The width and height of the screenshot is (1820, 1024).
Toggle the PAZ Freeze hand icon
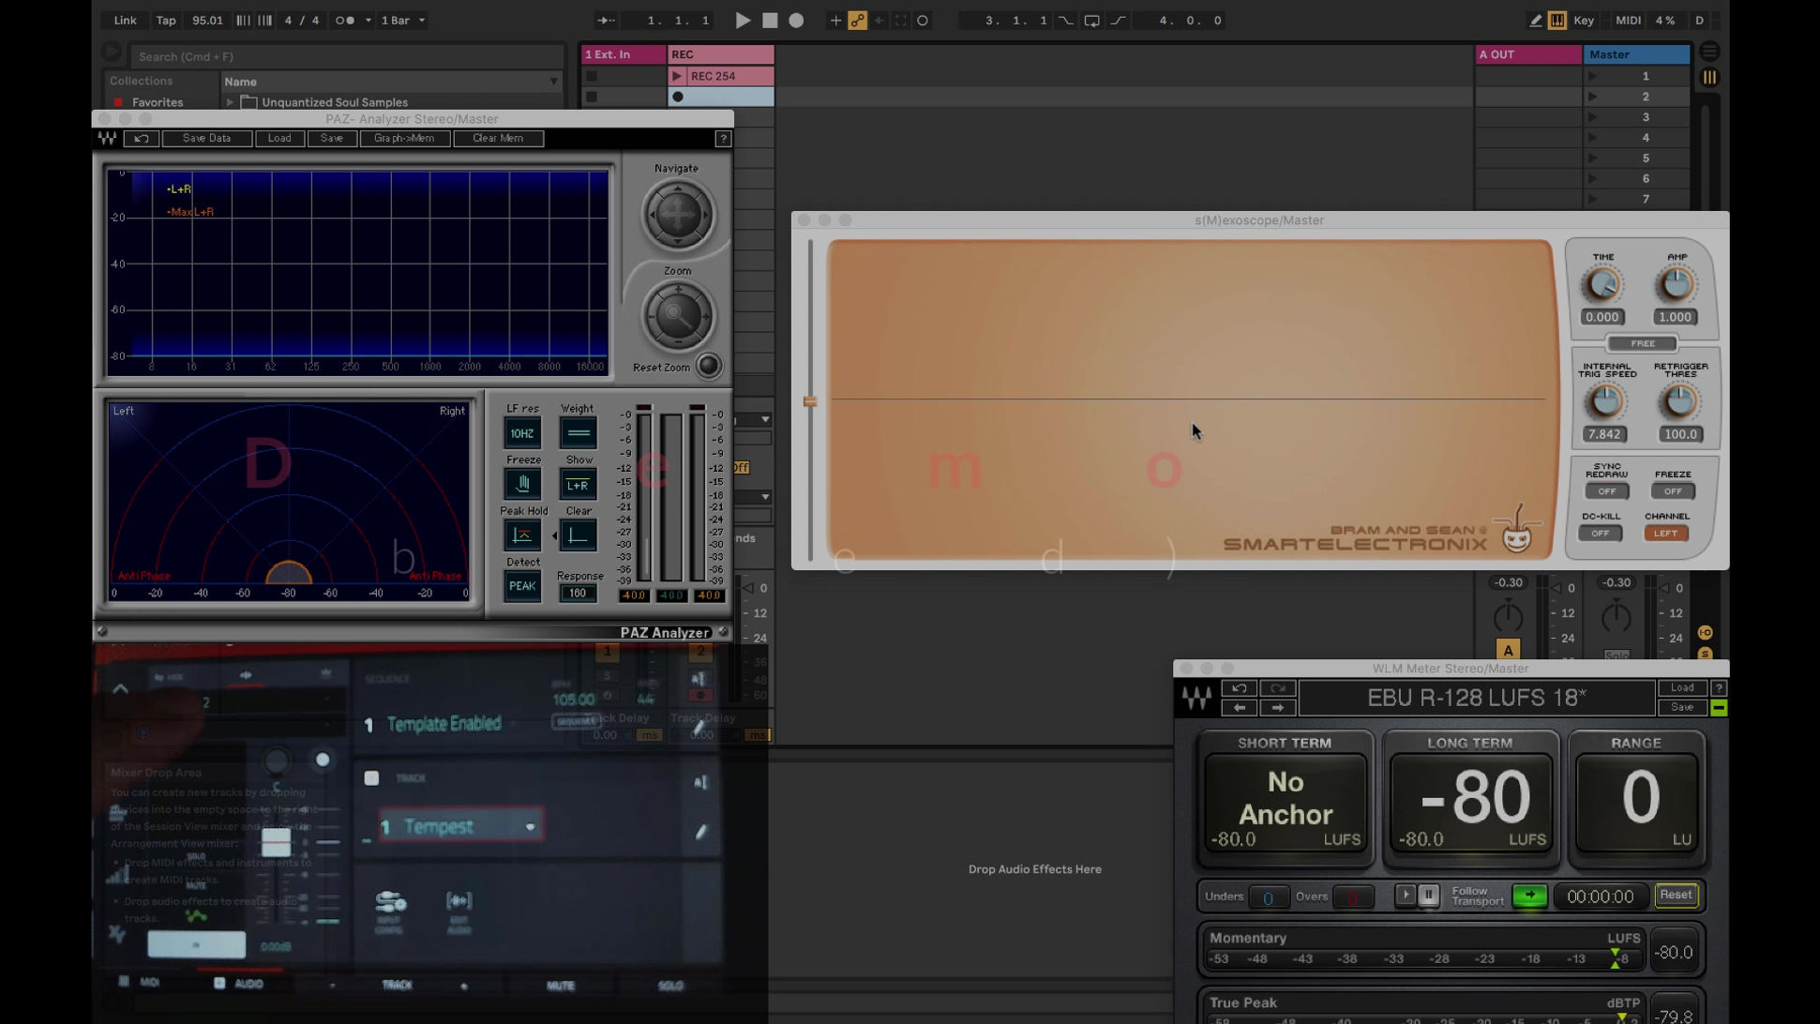[522, 484]
